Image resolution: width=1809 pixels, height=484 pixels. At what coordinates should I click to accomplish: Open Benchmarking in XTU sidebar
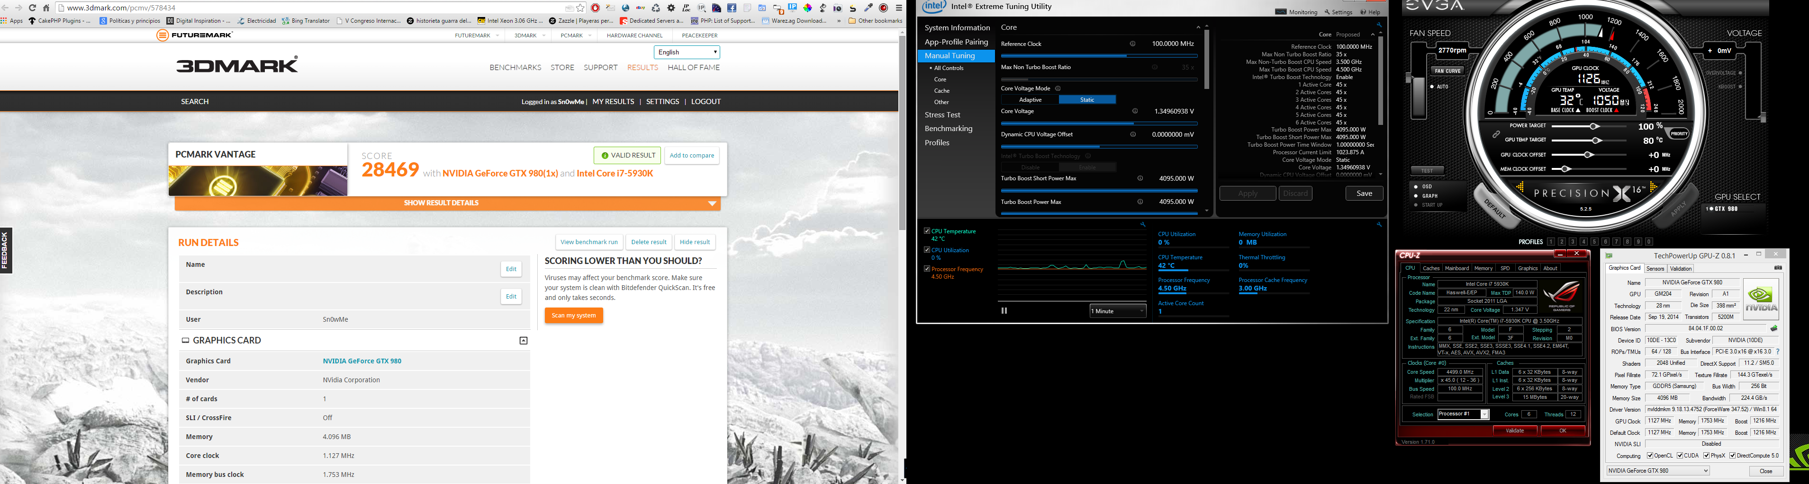click(949, 129)
